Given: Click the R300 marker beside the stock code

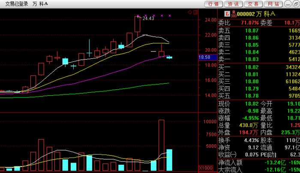Looking at the screenshot, I should (x=234, y=14).
